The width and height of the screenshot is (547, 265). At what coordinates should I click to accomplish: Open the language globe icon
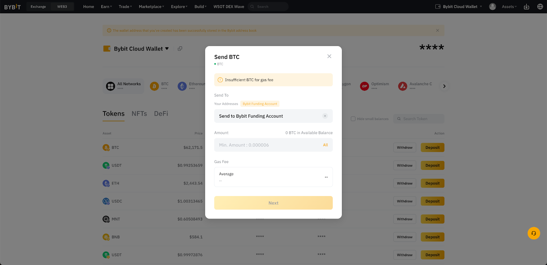click(x=540, y=6)
